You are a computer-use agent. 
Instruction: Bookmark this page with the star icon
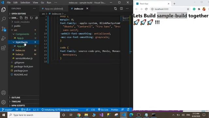[188, 9]
